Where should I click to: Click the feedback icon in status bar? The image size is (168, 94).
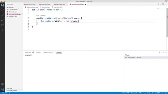pos(163,93)
